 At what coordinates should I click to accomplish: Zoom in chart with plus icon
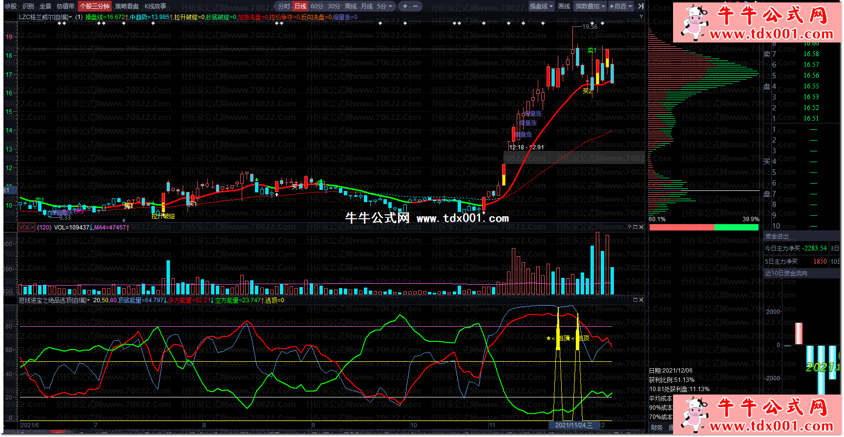(x=404, y=6)
